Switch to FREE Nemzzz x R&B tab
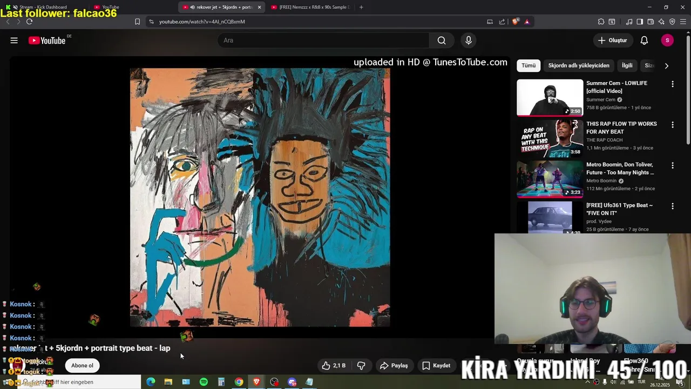This screenshot has height=389, width=691. (310, 7)
